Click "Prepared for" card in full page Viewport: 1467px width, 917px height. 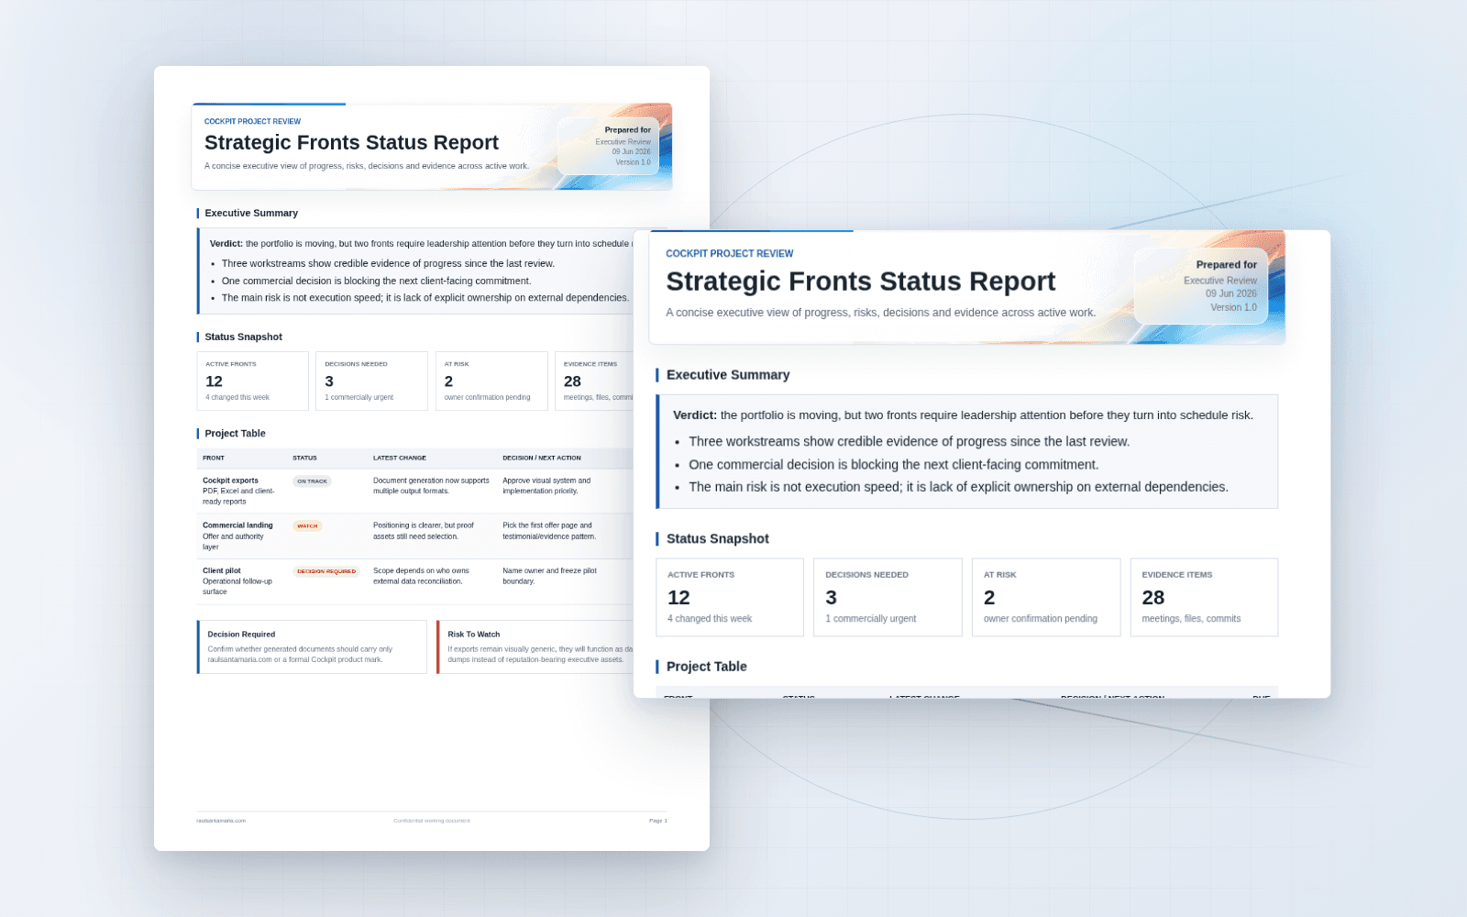click(x=608, y=146)
